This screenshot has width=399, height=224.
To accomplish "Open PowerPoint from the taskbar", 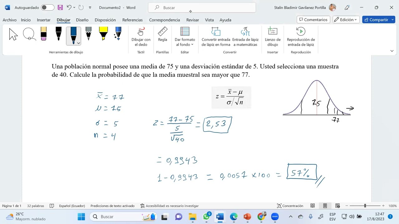I will (x=247, y=217).
